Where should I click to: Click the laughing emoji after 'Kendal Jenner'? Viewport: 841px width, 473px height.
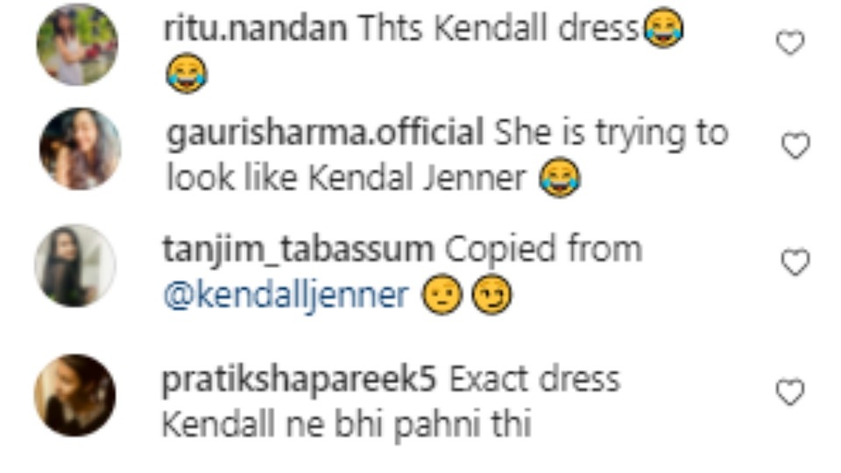(x=560, y=178)
